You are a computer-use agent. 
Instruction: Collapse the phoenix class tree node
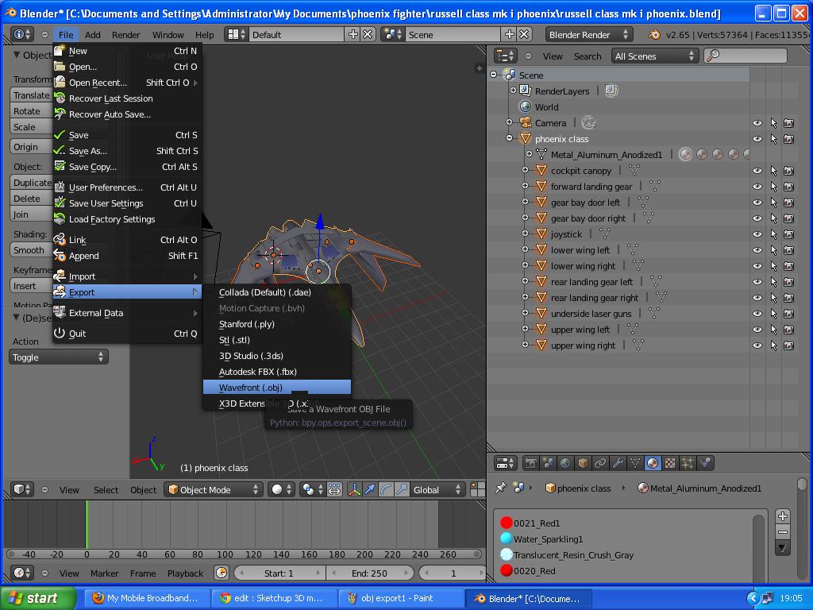(509, 138)
